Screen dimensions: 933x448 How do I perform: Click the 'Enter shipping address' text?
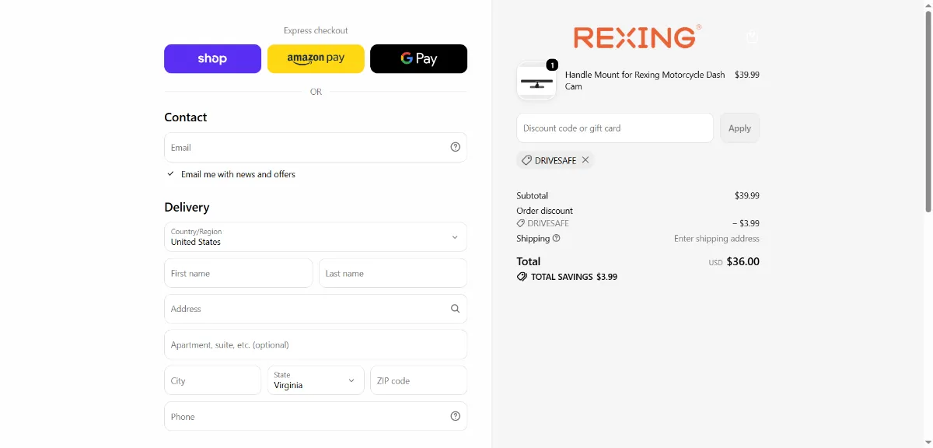(x=717, y=239)
